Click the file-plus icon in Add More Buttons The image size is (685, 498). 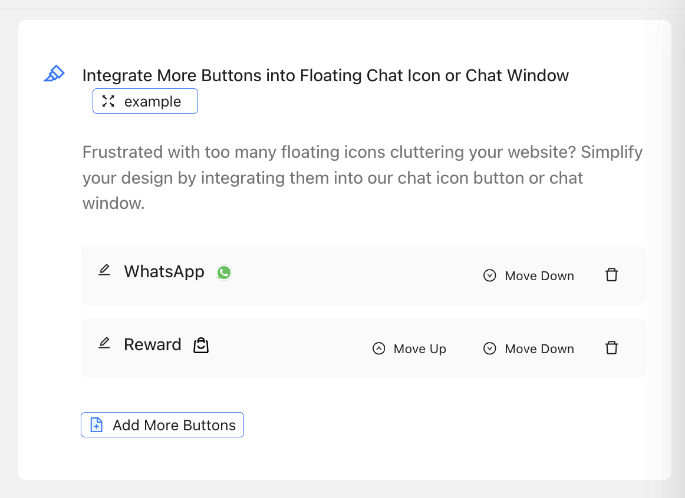96,425
